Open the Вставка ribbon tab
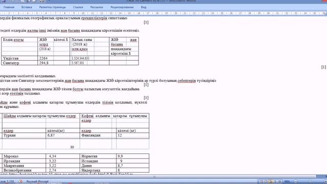This screenshot has height=184, width=327. pos(27,7)
